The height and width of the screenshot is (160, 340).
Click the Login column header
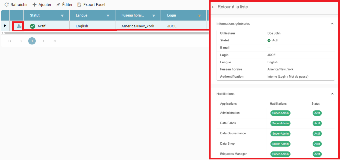pos(184,15)
